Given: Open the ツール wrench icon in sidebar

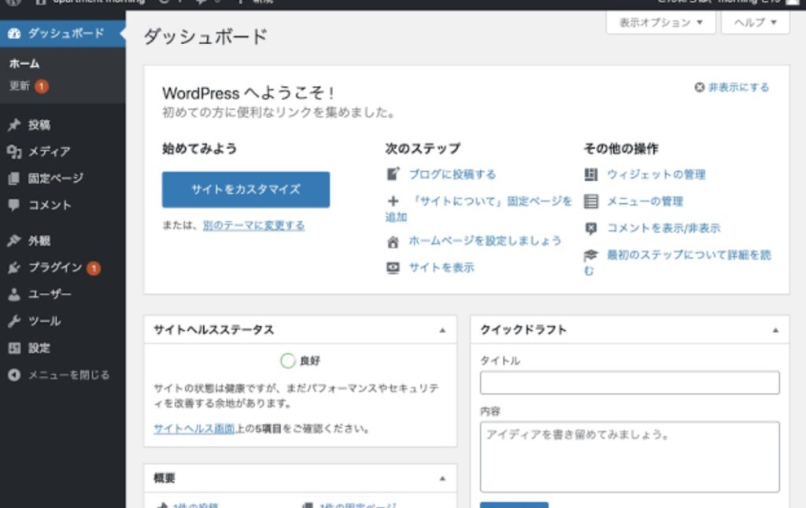Looking at the screenshot, I should coord(14,321).
